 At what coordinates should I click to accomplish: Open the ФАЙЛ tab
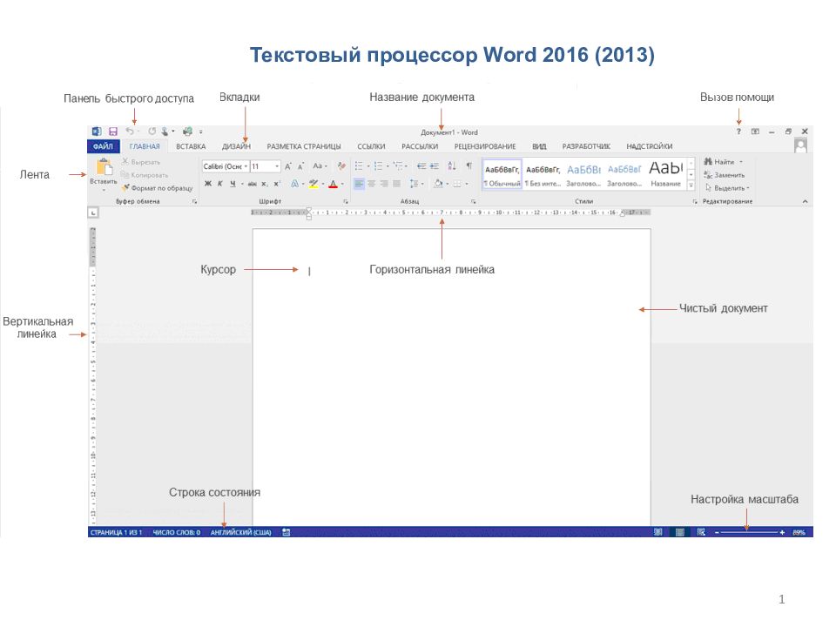[x=103, y=146]
